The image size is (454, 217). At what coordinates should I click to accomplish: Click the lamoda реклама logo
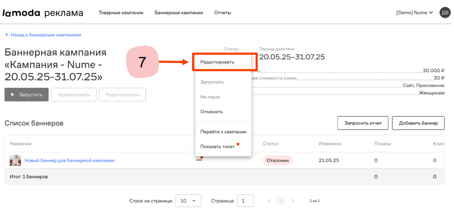coord(43,13)
